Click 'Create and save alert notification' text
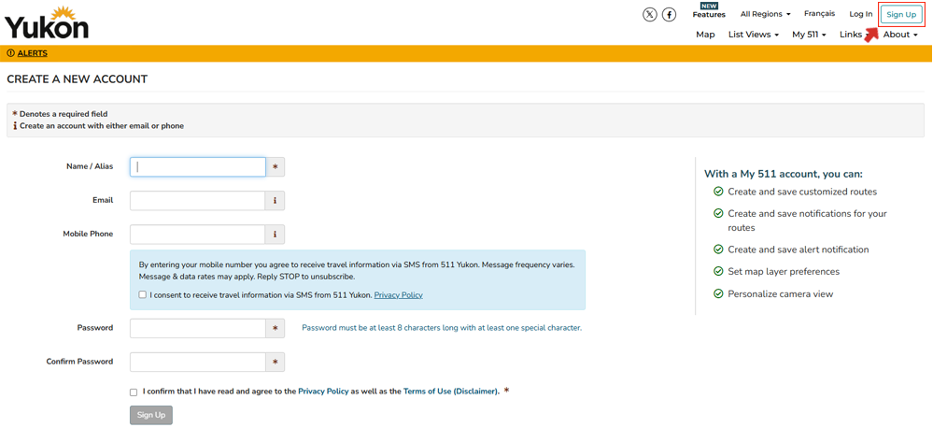The image size is (933, 442). point(799,250)
